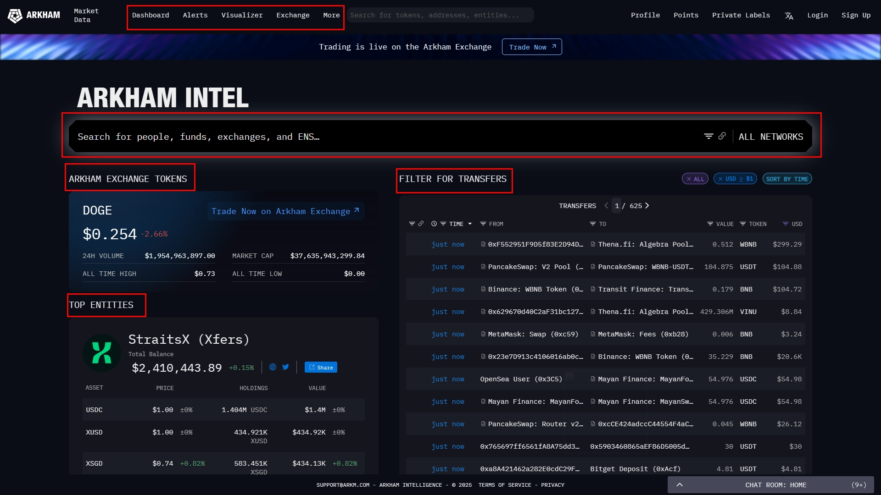
Task: Click the XUSD asset row
Action: tap(223, 436)
